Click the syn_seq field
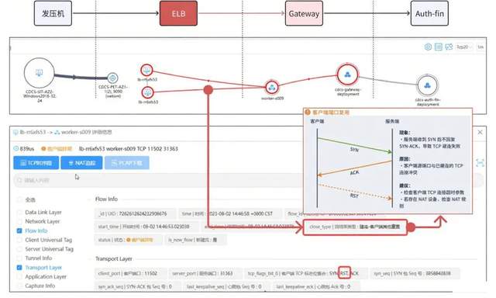Viewport: 496px width, 298px height. pyautogui.click(x=415, y=273)
